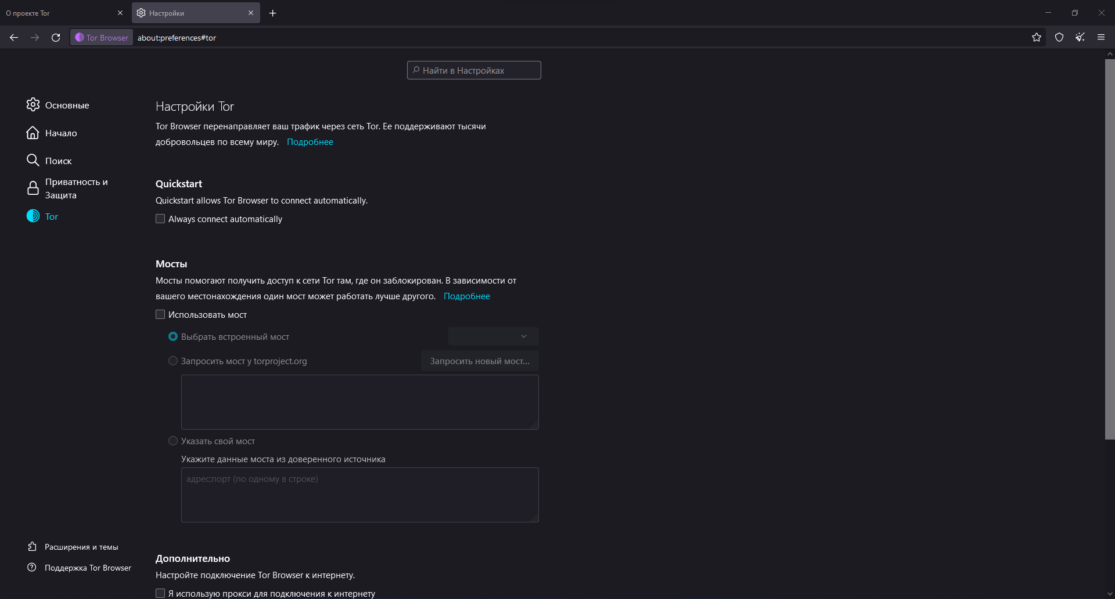Click the gear icon for Основные

pyautogui.click(x=33, y=104)
